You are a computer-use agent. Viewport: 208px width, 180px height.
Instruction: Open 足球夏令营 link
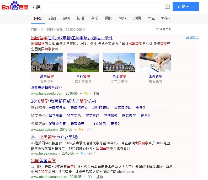point(57,124)
